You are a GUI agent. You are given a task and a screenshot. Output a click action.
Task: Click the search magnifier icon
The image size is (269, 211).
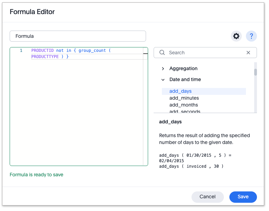(162, 53)
